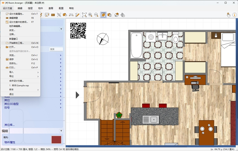Select the toilet in the bathroom

(176, 38)
